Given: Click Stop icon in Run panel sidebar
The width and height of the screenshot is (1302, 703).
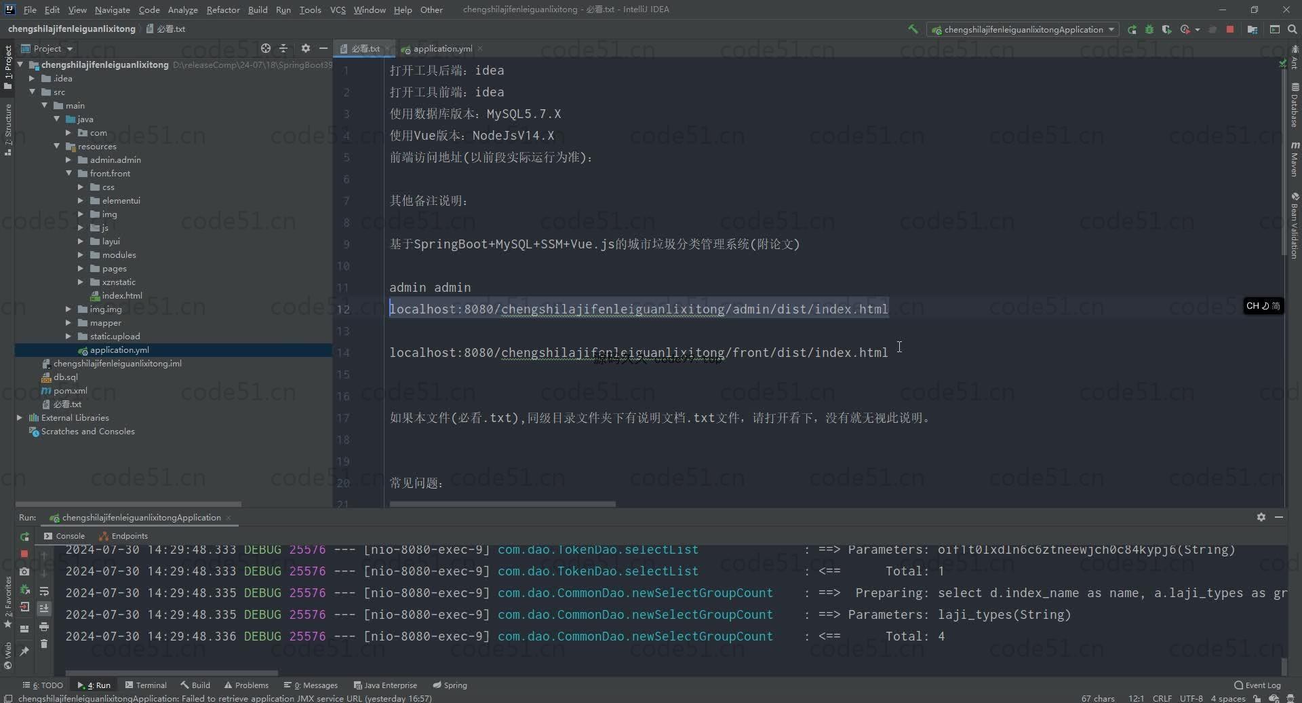Looking at the screenshot, I should 24,554.
